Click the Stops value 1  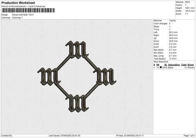click(x=170, y=26)
